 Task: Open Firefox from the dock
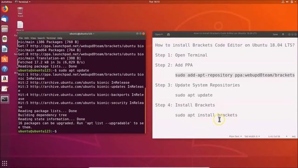click(5, 9)
